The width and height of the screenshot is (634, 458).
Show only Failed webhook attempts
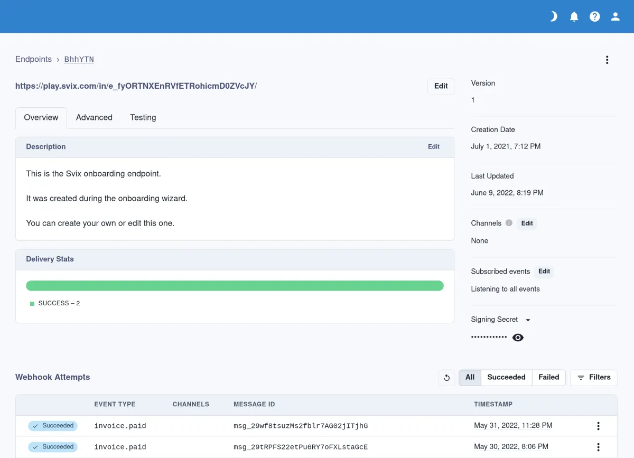(548, 377)
